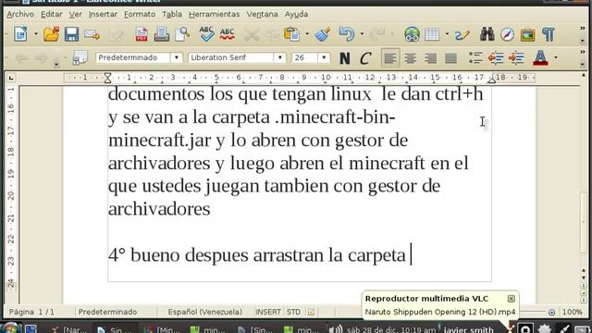Toggle automatic spell checking icon
592x333 pixels.
coord(227,34)
